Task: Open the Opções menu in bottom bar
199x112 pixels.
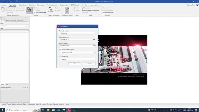Action: (x=55, y=104)
